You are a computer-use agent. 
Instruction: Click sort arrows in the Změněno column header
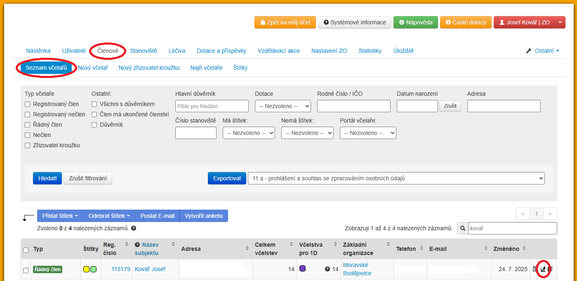(x=524, y=248)
